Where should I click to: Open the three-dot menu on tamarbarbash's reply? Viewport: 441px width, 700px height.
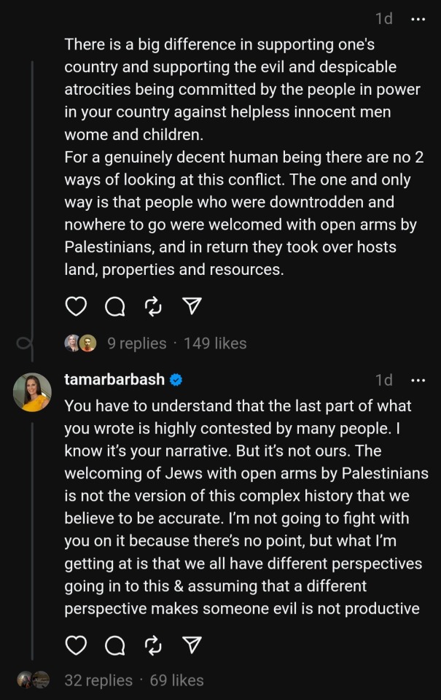(x=418, y=380)
